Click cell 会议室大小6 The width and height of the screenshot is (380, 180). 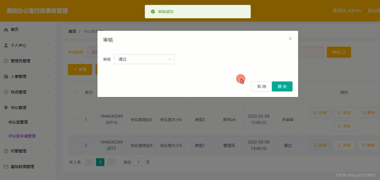point(171,120)
